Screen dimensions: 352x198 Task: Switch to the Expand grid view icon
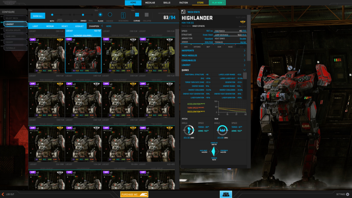[137, 15]
